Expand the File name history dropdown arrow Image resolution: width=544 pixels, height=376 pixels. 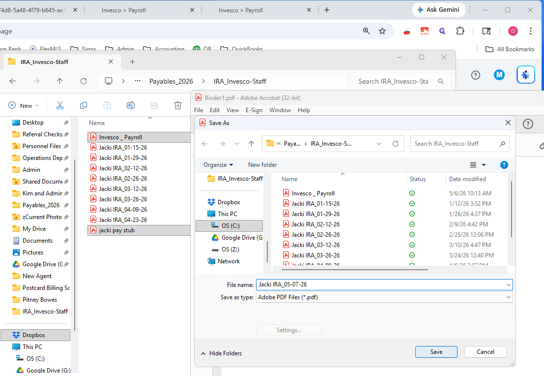pyautogui.click(x=508, y=284)
